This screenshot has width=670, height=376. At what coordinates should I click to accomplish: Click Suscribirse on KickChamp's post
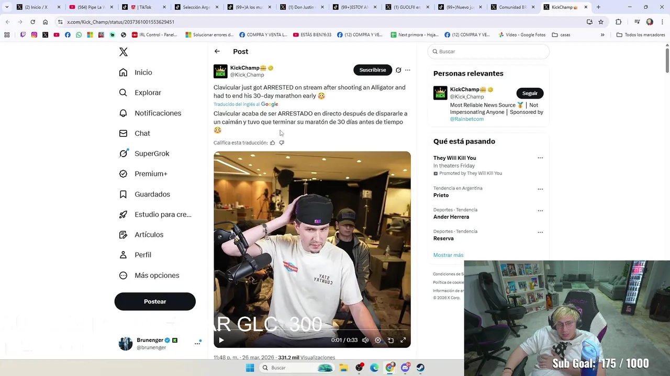point(373,70)
